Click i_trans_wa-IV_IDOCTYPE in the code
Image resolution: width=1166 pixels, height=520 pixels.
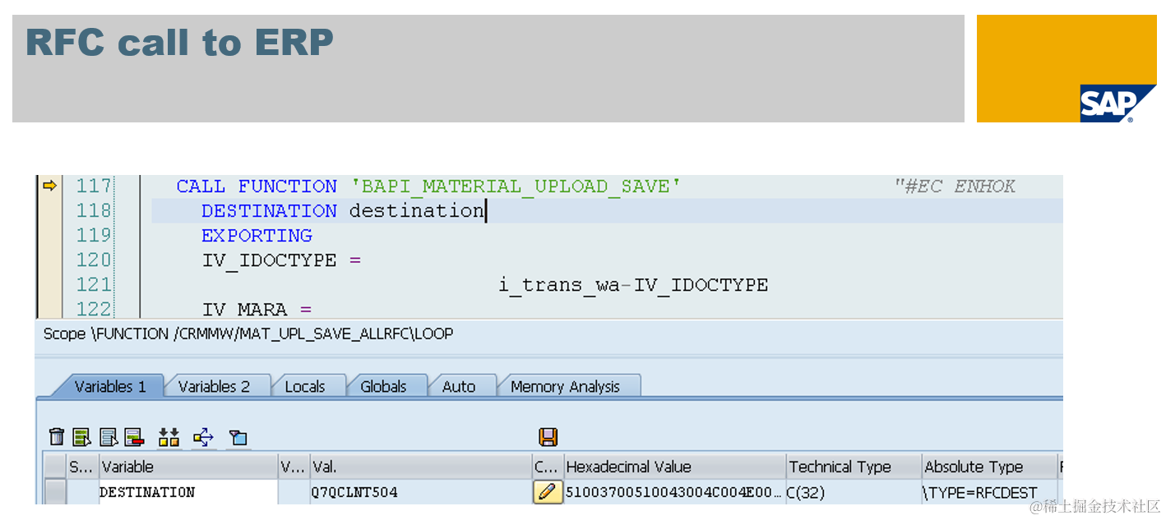coord(633,285)
